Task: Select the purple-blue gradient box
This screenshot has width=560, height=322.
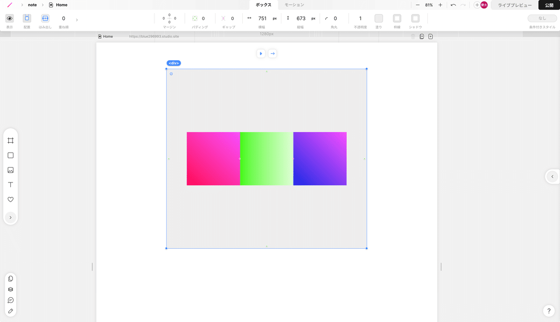Action: pos(320,159)
